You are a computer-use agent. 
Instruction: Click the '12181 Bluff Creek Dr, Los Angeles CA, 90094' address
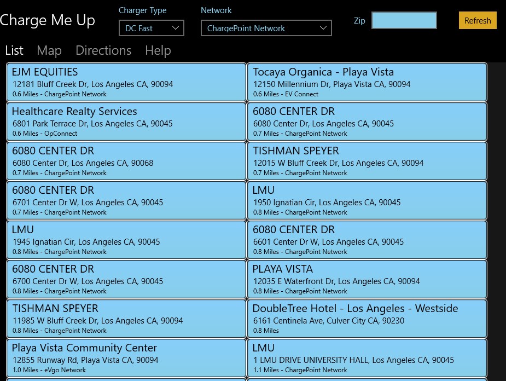click(x=92, y=84)
